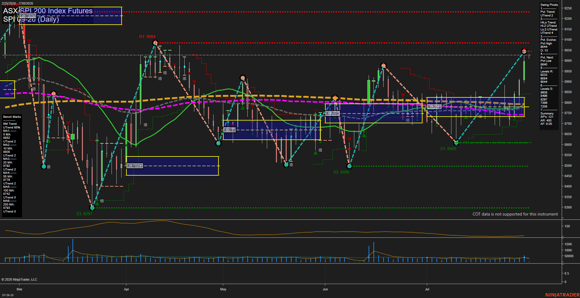Viewport: 580px width, 298px height.
Task: Click the © 2026 NinjaTrader, LLC notice
Action: click(19, 279)
